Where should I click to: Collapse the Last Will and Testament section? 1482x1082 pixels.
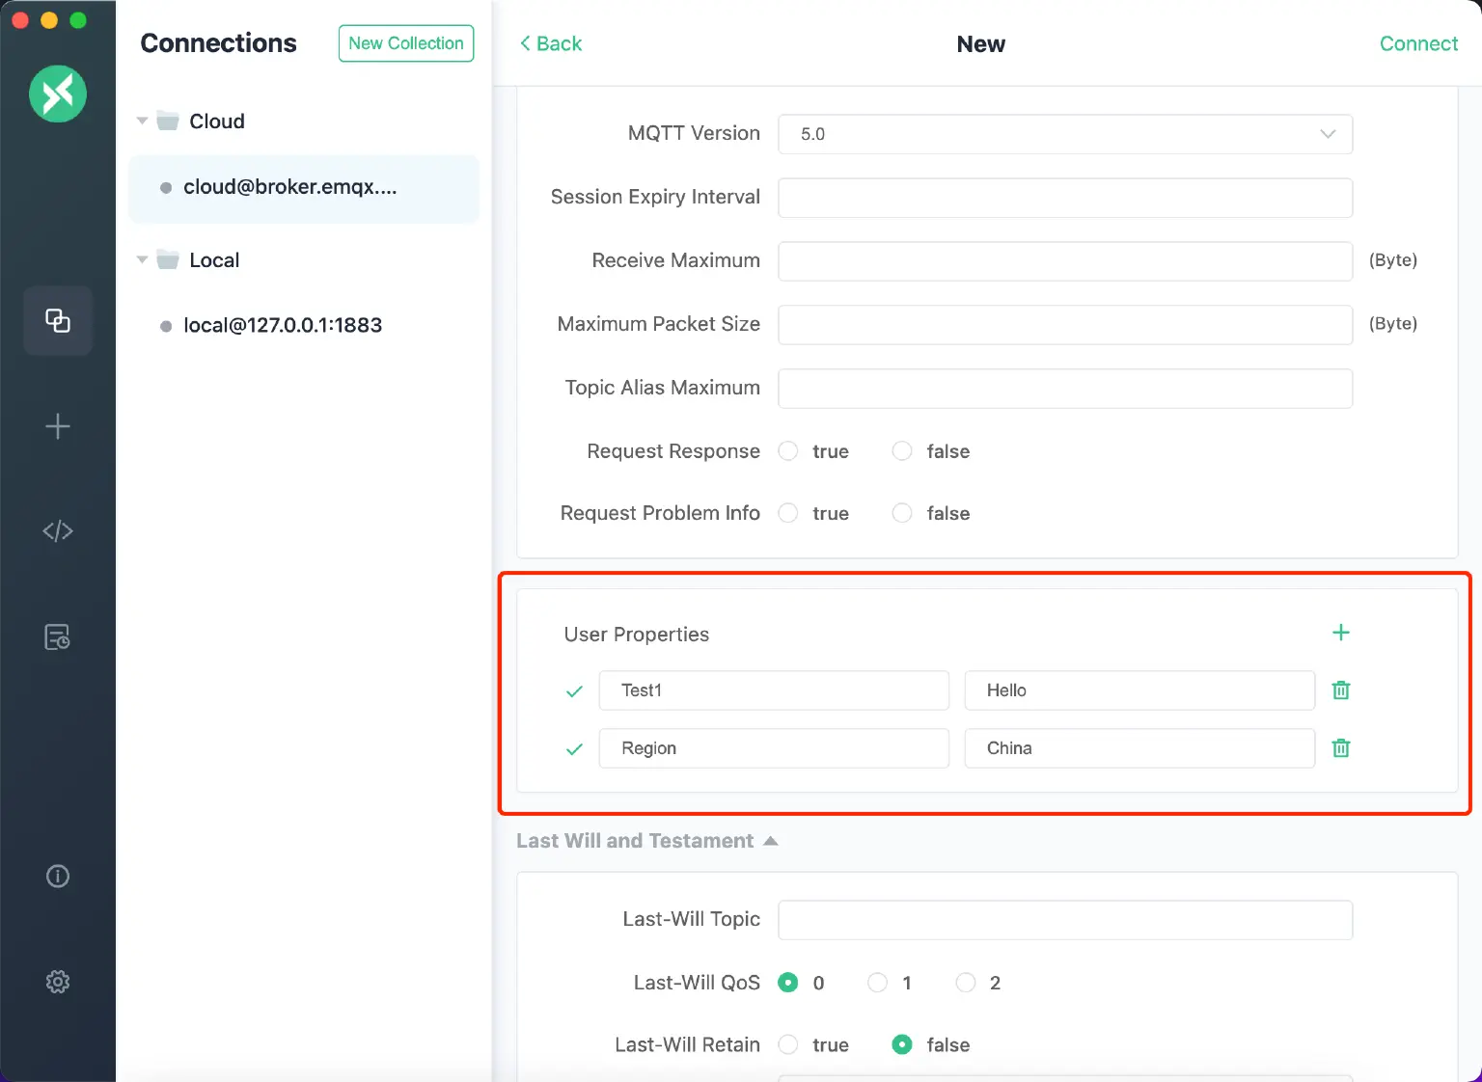pyautogui.click(x=770, y=840)
